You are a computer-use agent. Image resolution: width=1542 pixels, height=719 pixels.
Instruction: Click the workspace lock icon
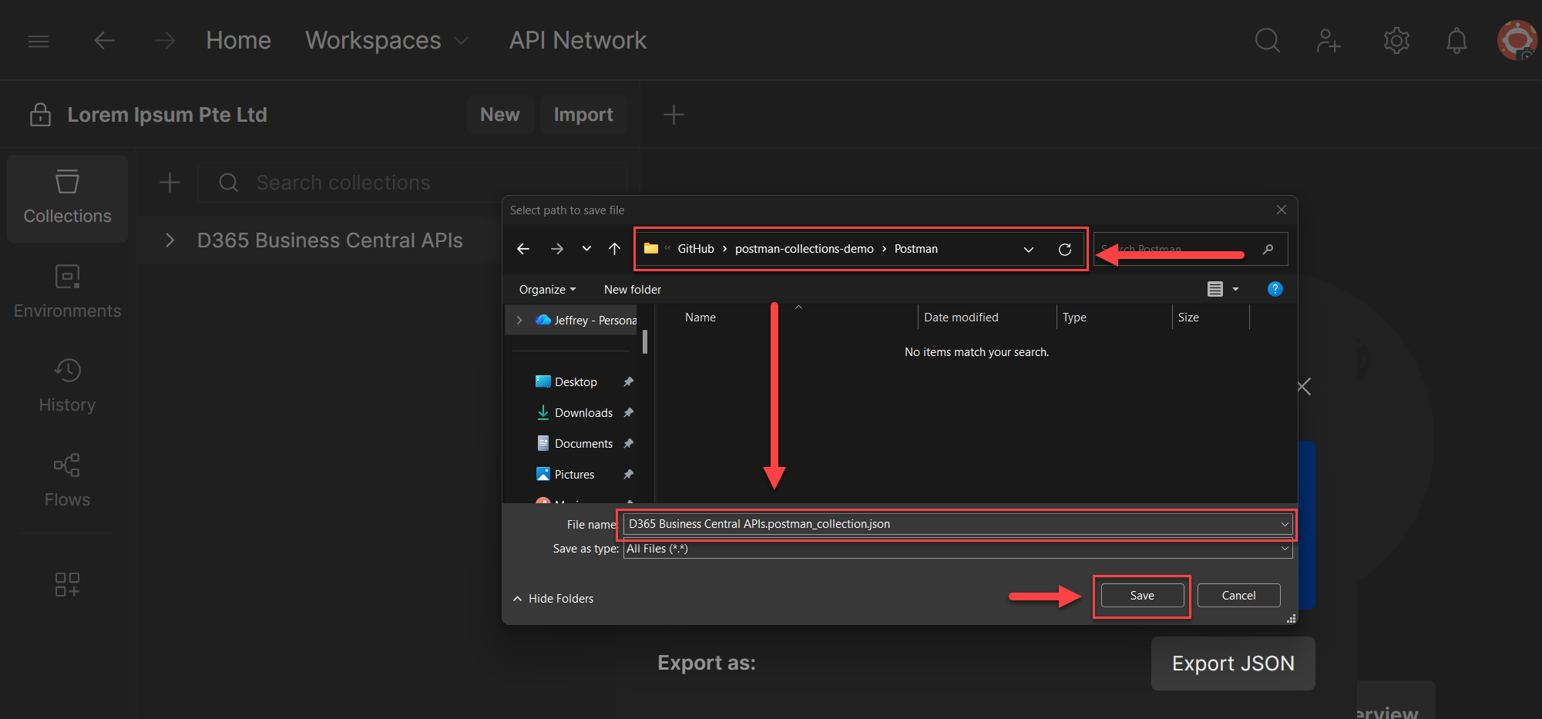[x=40, y=115]
